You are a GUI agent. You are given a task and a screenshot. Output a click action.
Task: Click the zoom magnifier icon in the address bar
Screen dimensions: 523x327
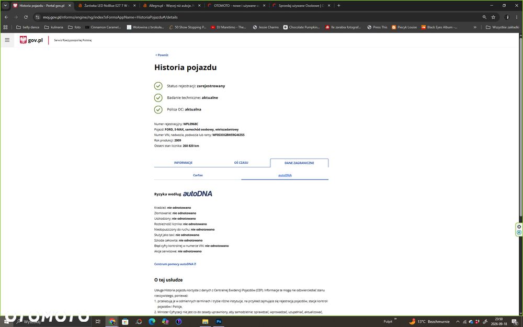[x=484, y=17]
